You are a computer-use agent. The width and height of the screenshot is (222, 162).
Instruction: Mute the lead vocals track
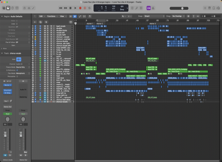pyautogui.click(x=45, y=26)
